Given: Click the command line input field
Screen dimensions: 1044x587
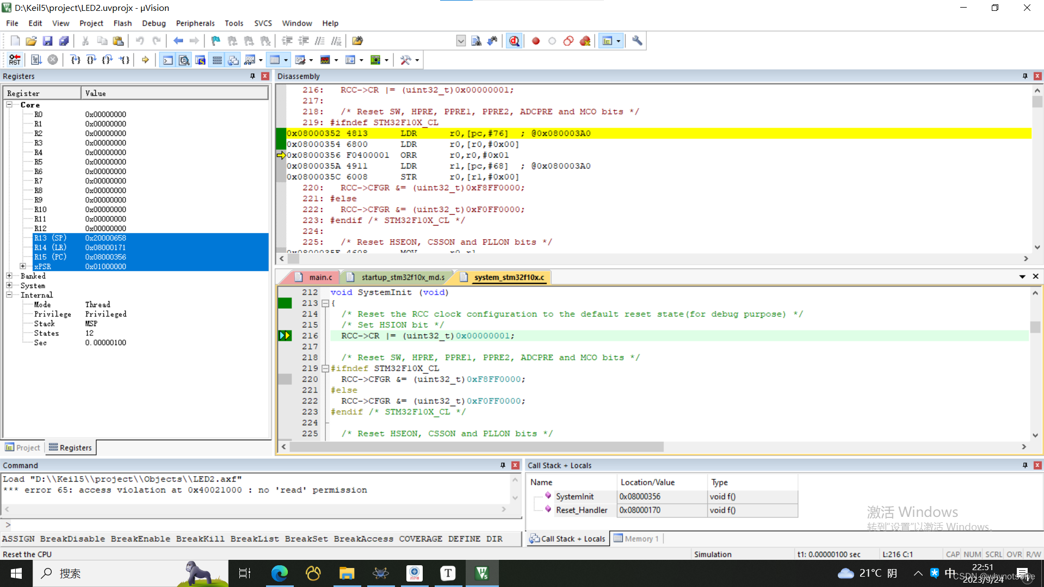Looking at the screenshot, I should tap(261, 524).
